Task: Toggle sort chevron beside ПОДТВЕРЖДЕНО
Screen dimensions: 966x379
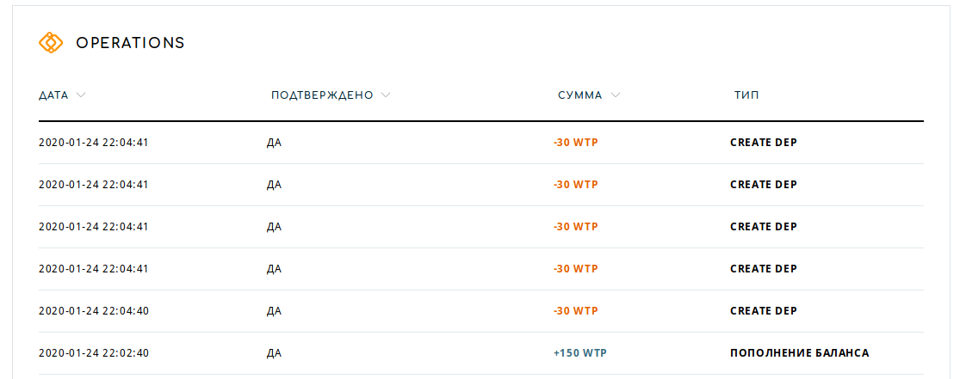Action: click(386, 95)
